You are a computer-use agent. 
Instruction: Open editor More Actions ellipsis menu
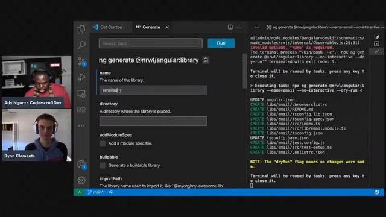tap(239, 27)
